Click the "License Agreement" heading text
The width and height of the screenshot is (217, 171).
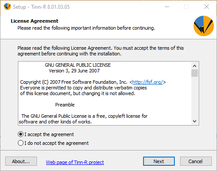click(x=34, y=21)
